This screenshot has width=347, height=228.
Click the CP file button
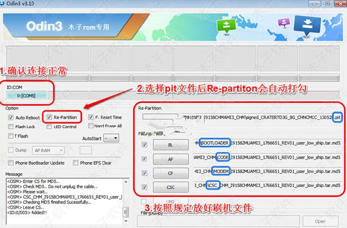pos(171,173)
